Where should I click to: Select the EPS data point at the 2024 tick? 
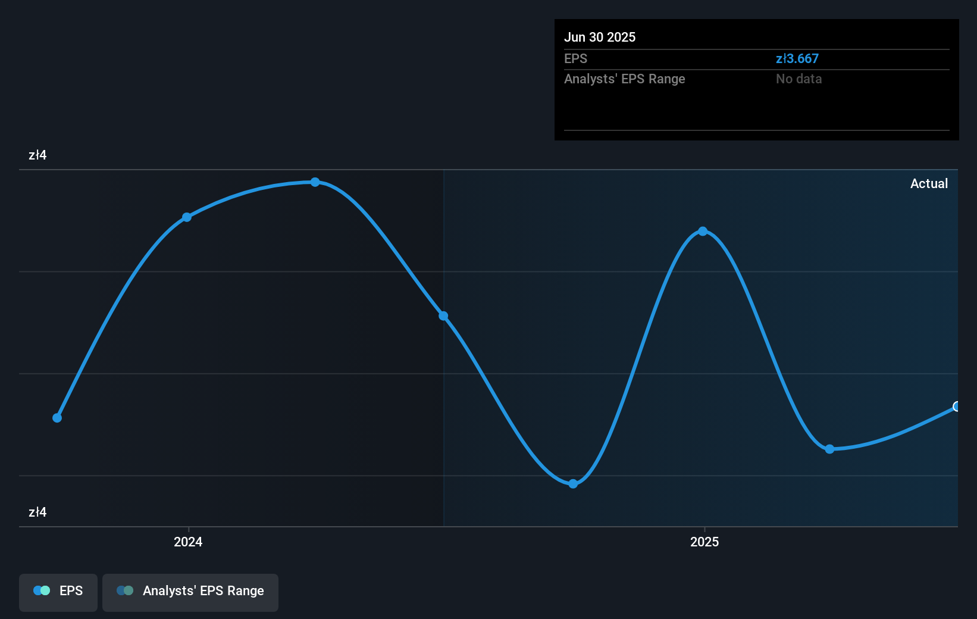pyautogui.click(x=187, y=217)
